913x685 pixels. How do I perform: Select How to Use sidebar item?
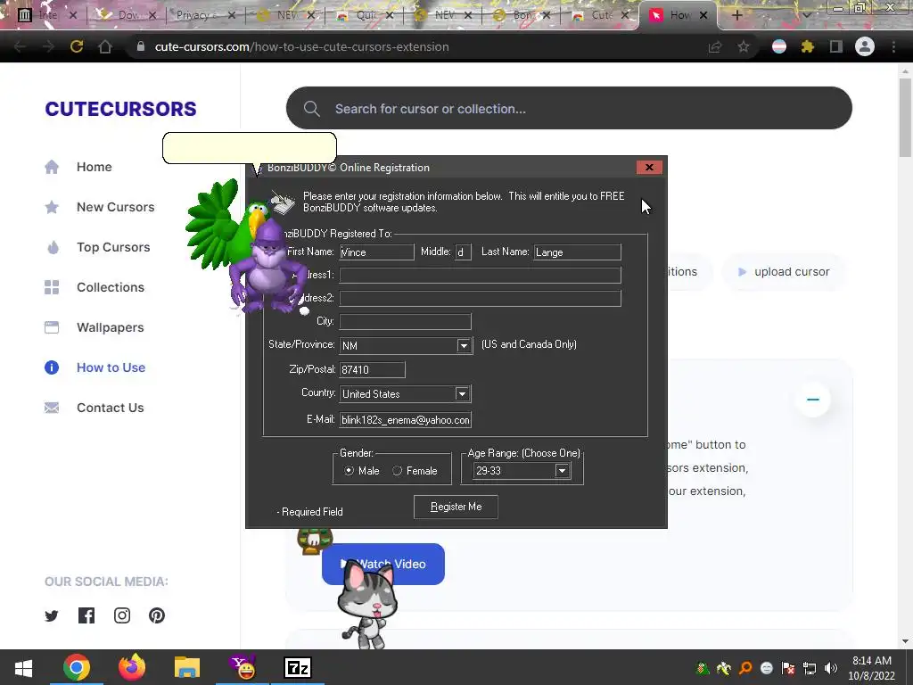95,368
